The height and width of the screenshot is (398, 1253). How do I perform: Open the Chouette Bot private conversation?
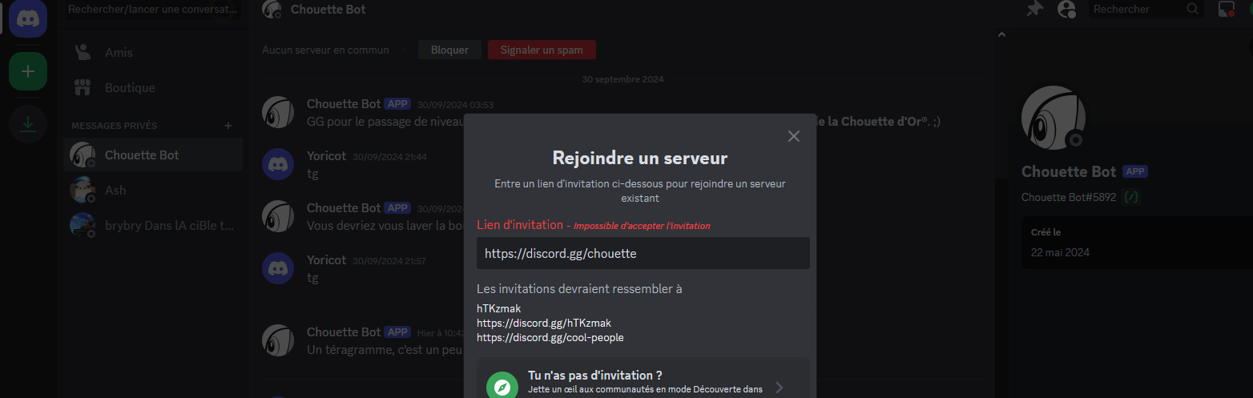click(x=152, y=155)
